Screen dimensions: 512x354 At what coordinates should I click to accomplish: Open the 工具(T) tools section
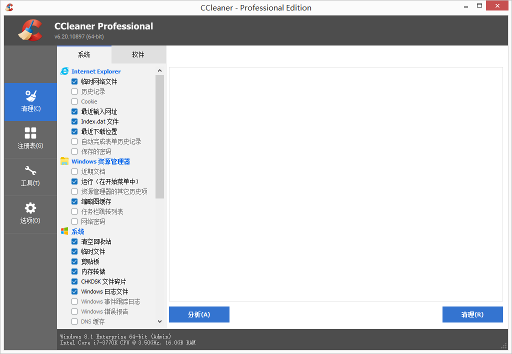pos(30,177)
